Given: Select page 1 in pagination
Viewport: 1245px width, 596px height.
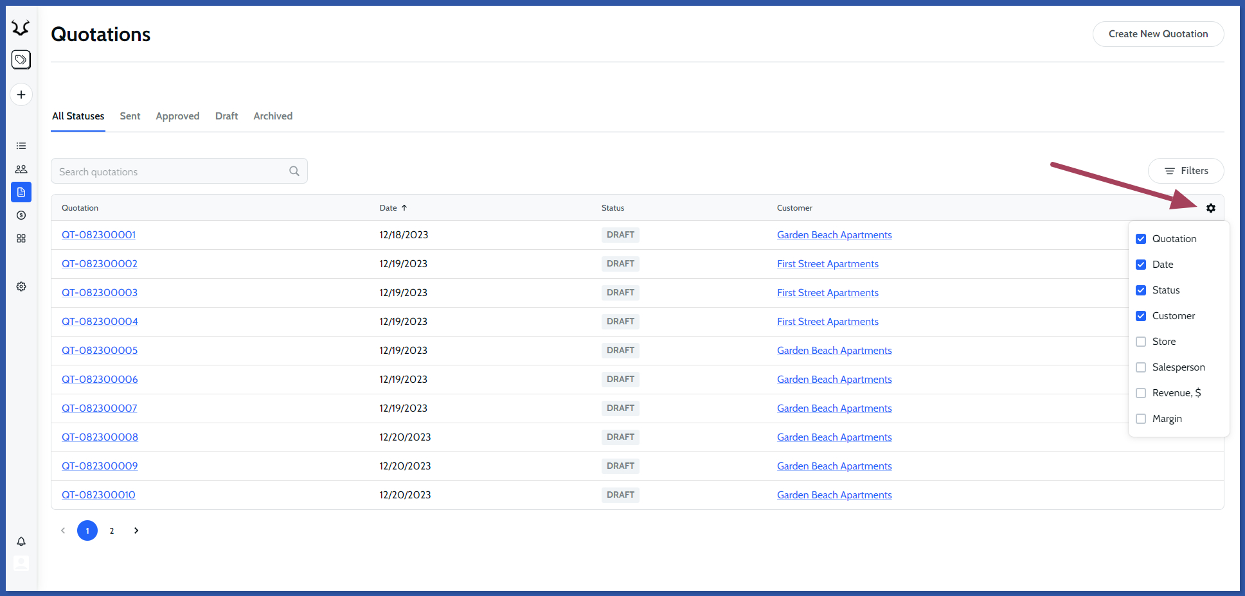Looking at the screenshot, I should coord(87,530).
